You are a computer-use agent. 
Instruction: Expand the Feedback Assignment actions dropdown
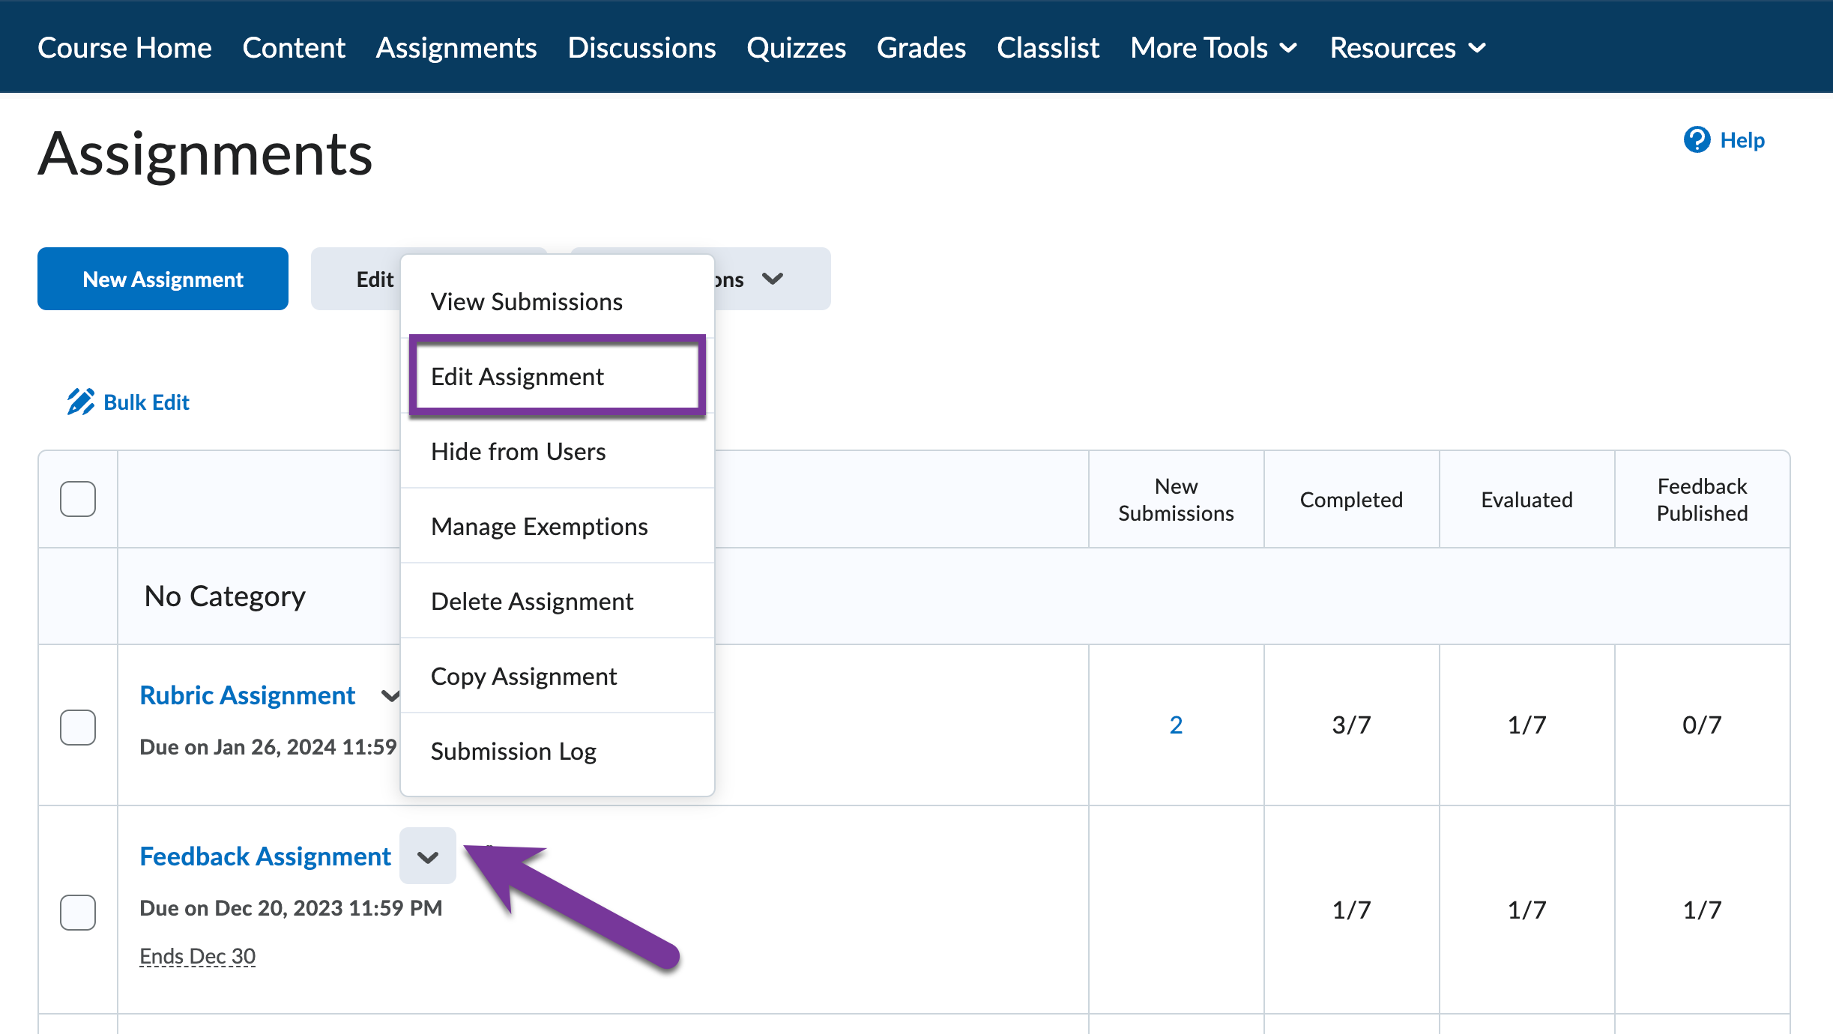click(x=427, y=856)
